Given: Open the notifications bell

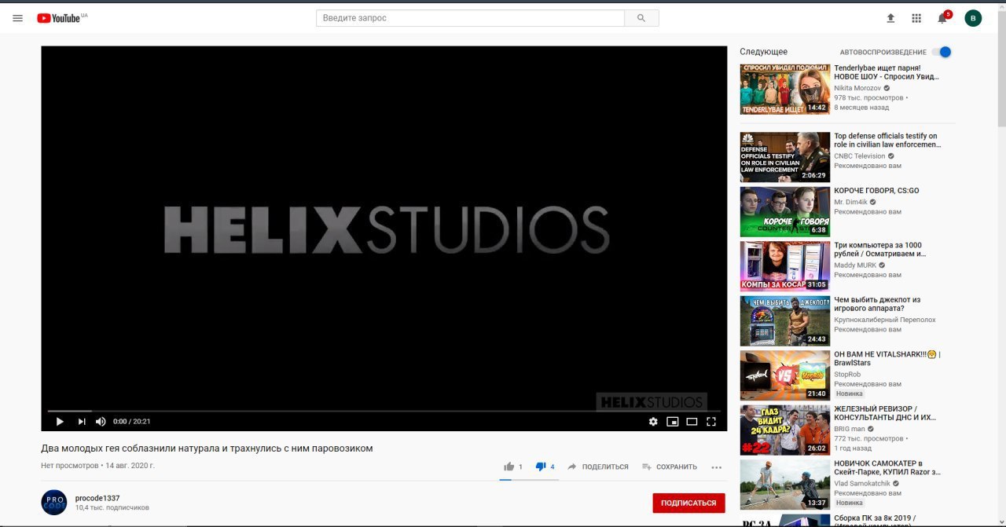Looking at the screenshot, I should pyautogui.click(x=942, y=18).
